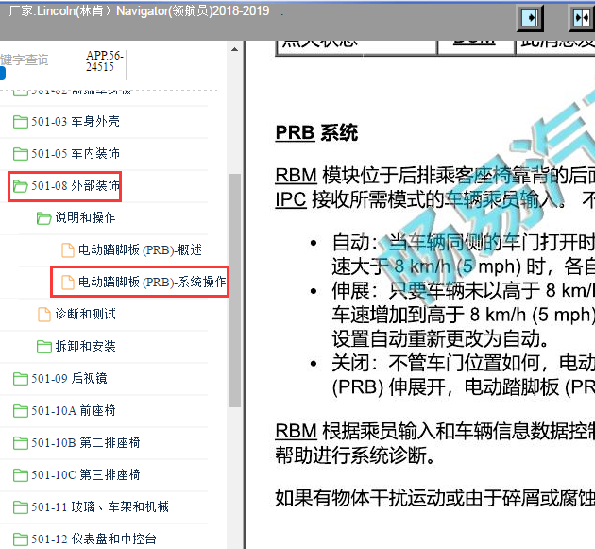Select 501-10A 前座椅 tree entry
This screenshot has width=595, height=549.
click(x=74, y=410)
